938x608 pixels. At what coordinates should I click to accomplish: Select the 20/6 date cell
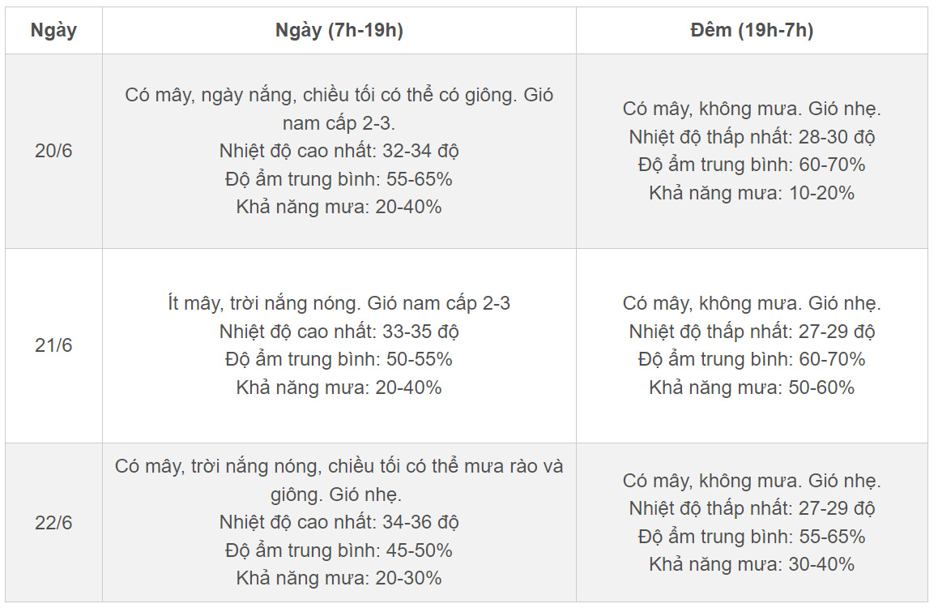(x=53, y=151)
